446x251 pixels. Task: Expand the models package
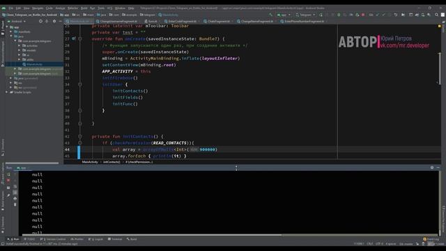coord(20,50)
